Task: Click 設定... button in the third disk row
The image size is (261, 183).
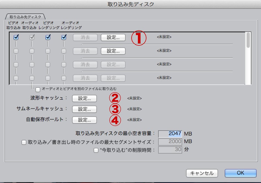Action: coord(113,64)
